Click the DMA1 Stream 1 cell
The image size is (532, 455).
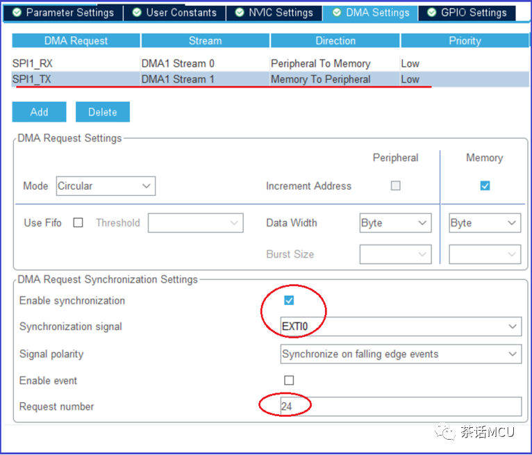[x=205, y=79]
